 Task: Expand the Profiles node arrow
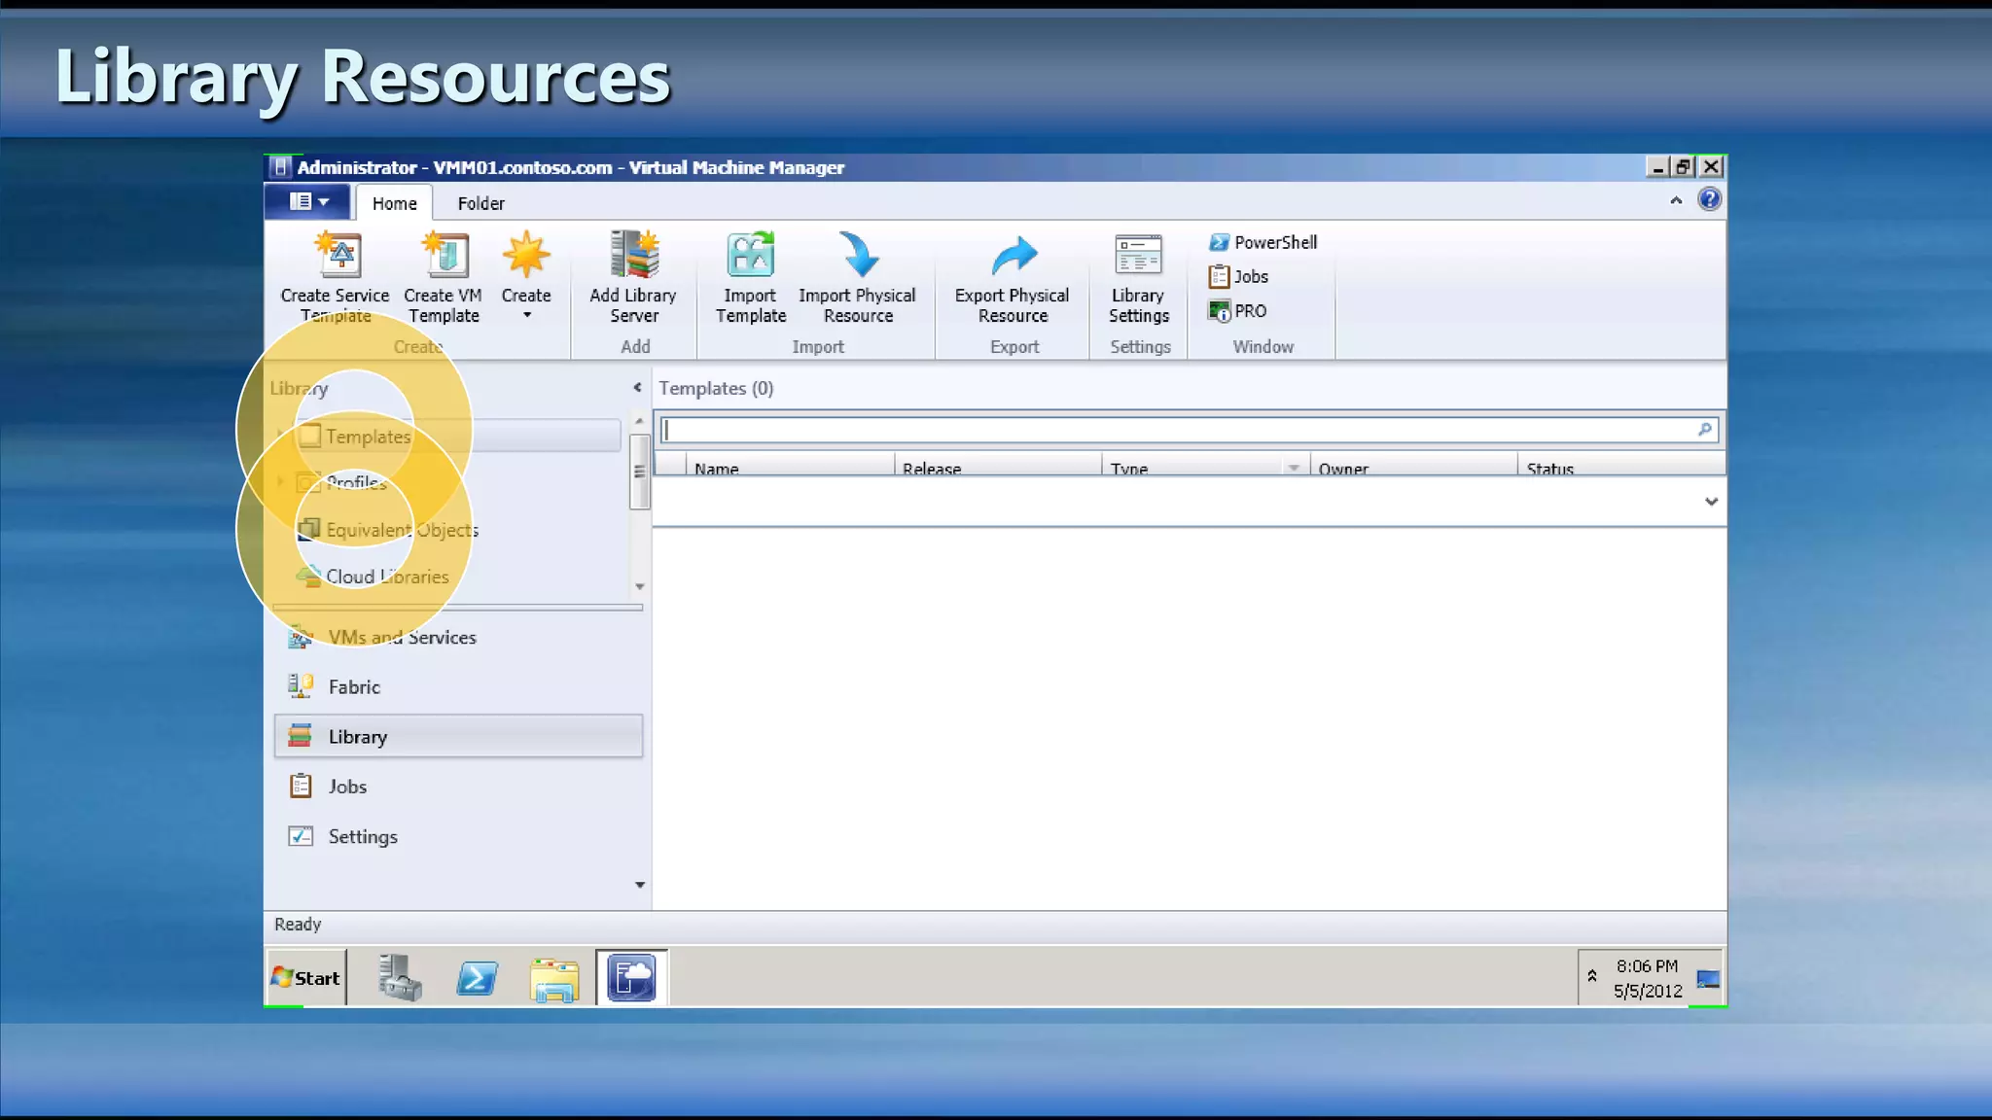pos(280,481)
